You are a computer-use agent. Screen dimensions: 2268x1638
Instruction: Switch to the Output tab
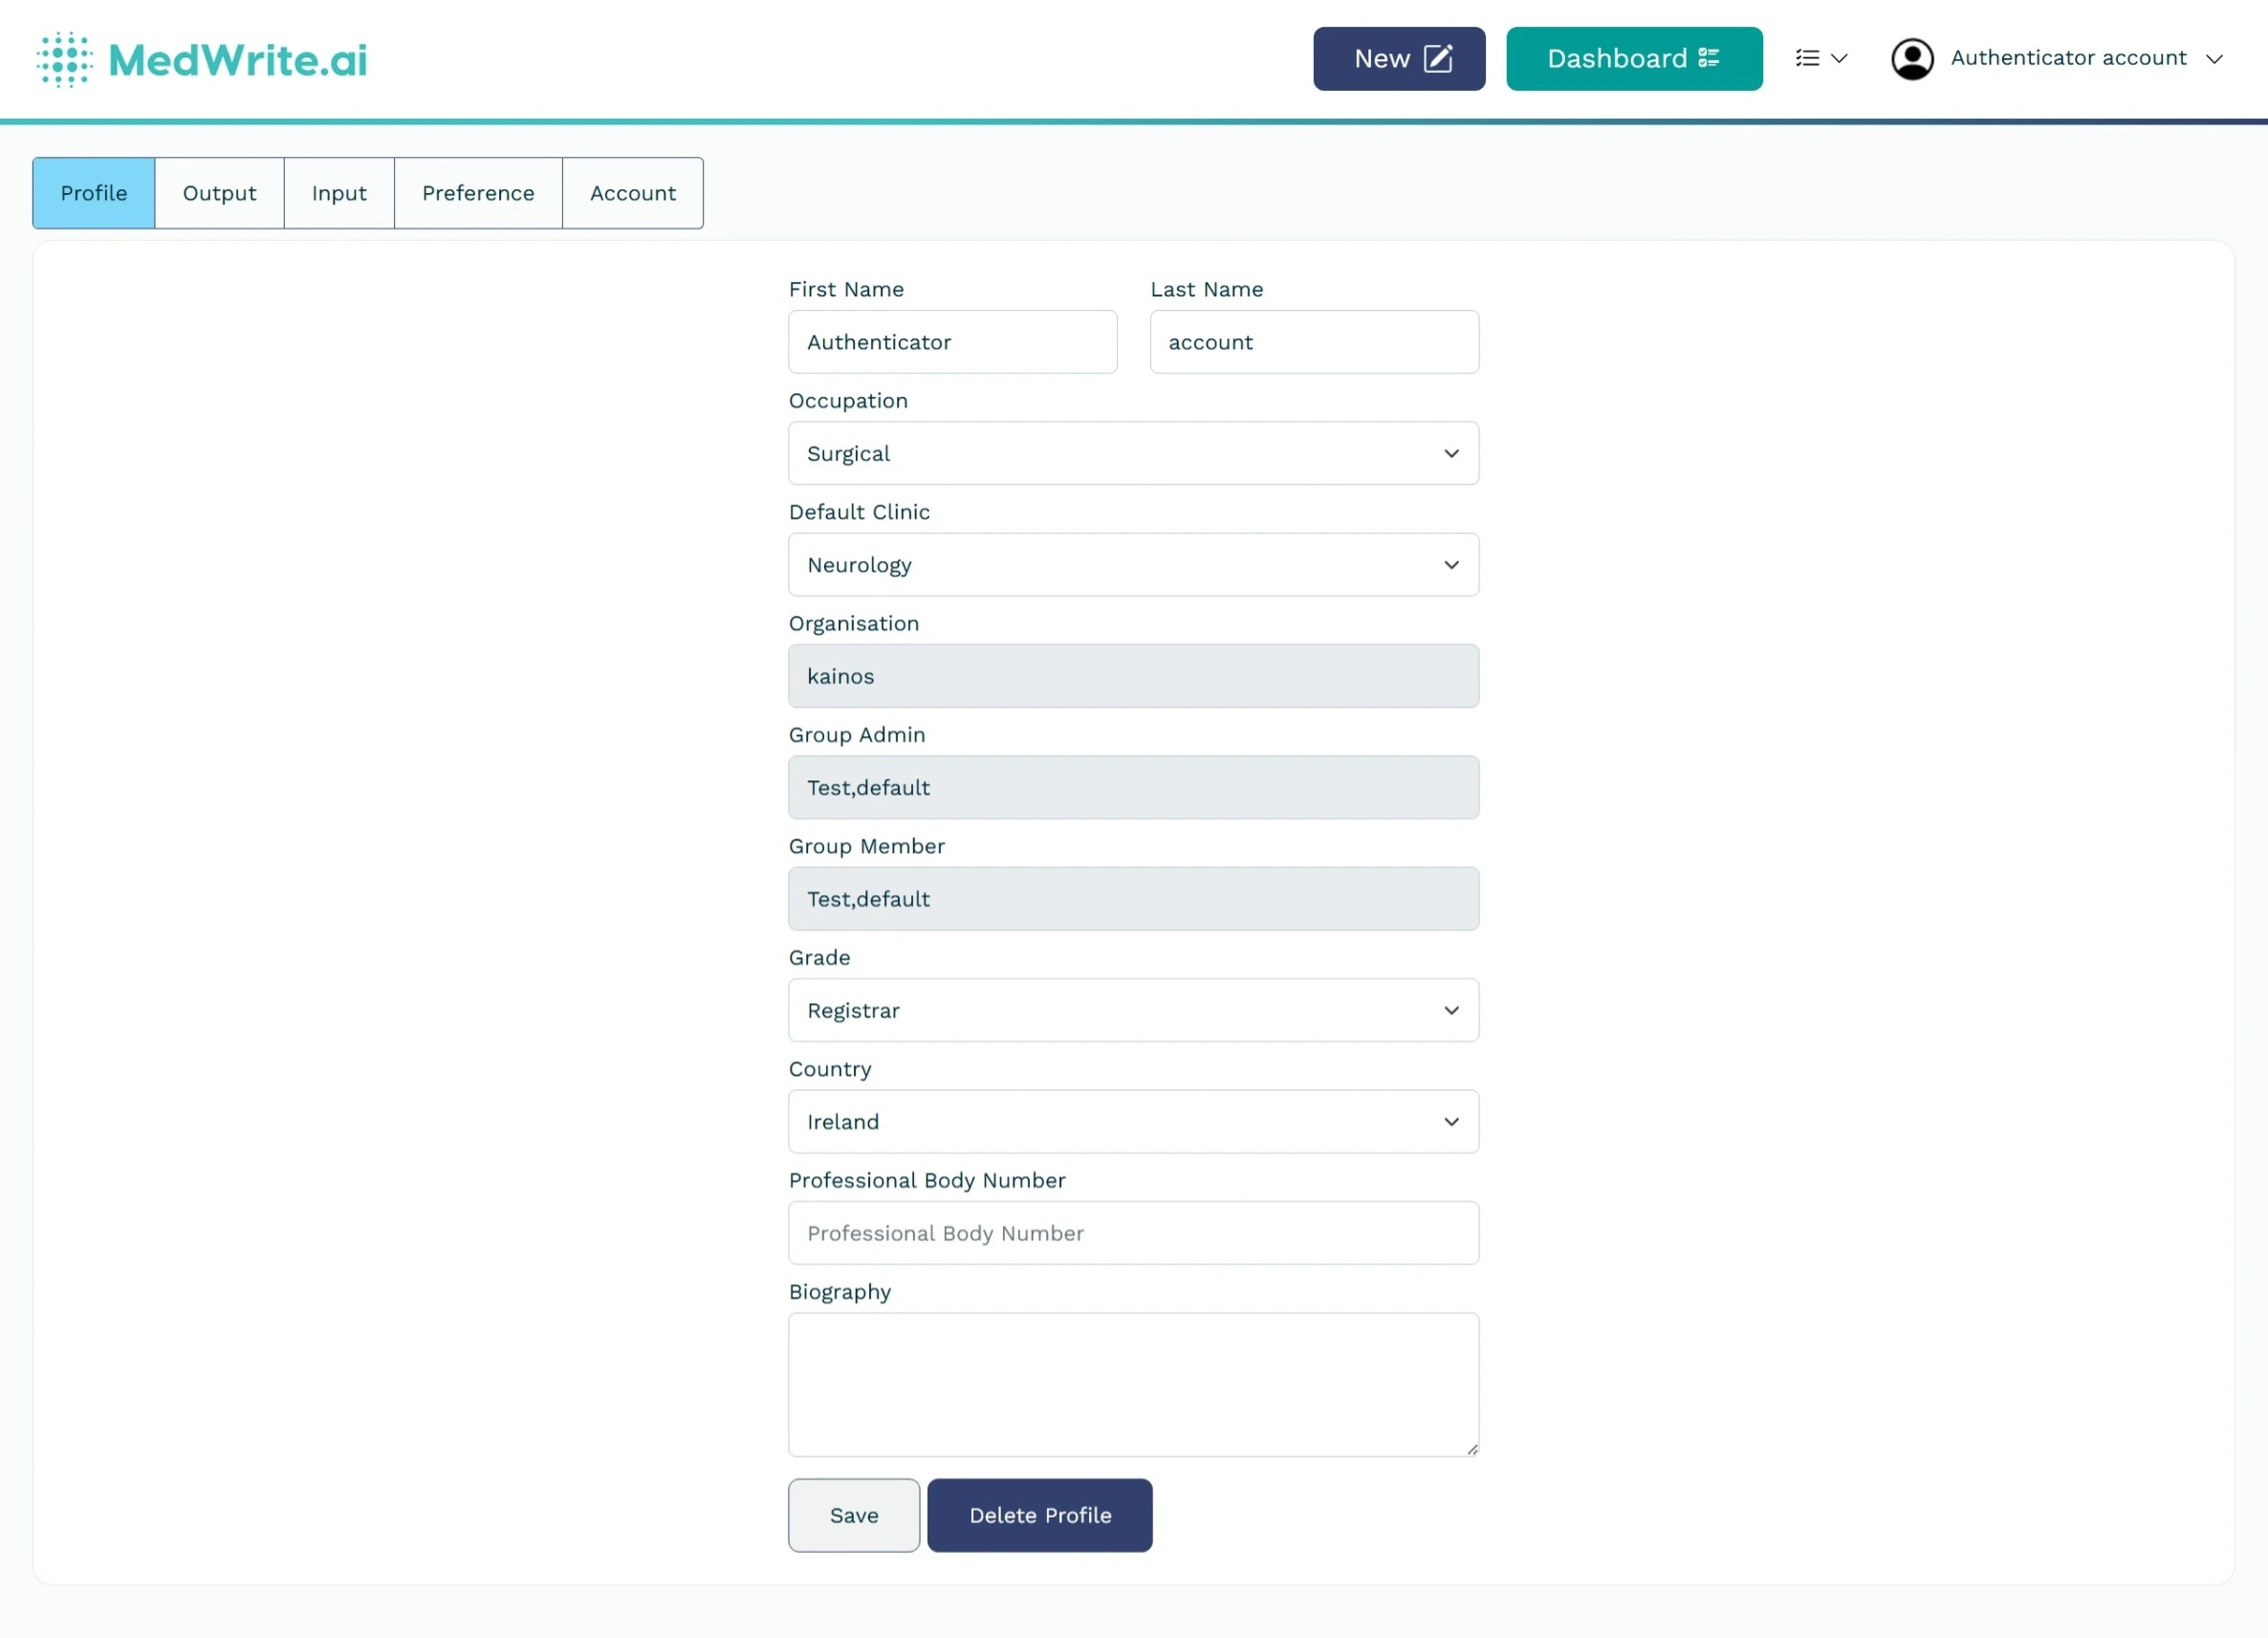coord(219,192)
